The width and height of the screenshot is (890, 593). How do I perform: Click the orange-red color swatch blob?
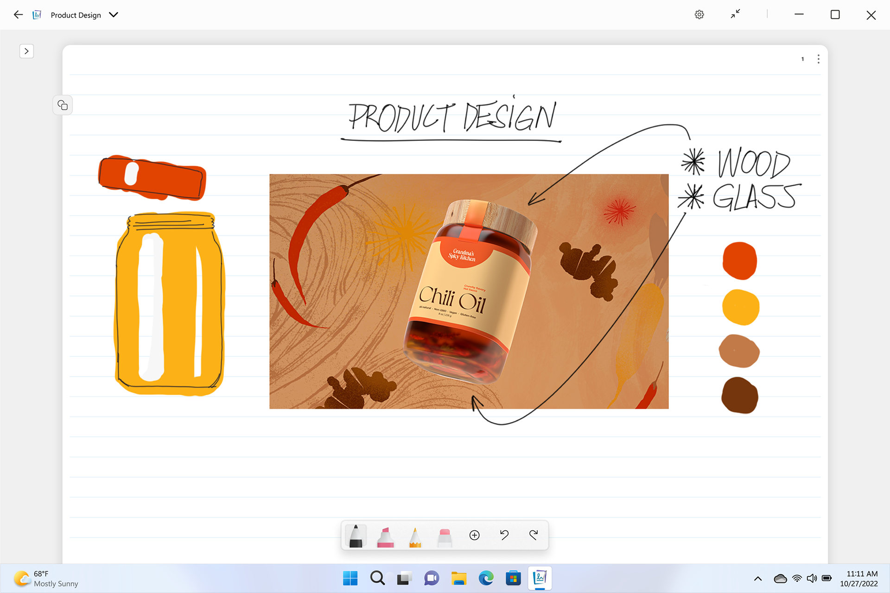click(x=739, y=261)
